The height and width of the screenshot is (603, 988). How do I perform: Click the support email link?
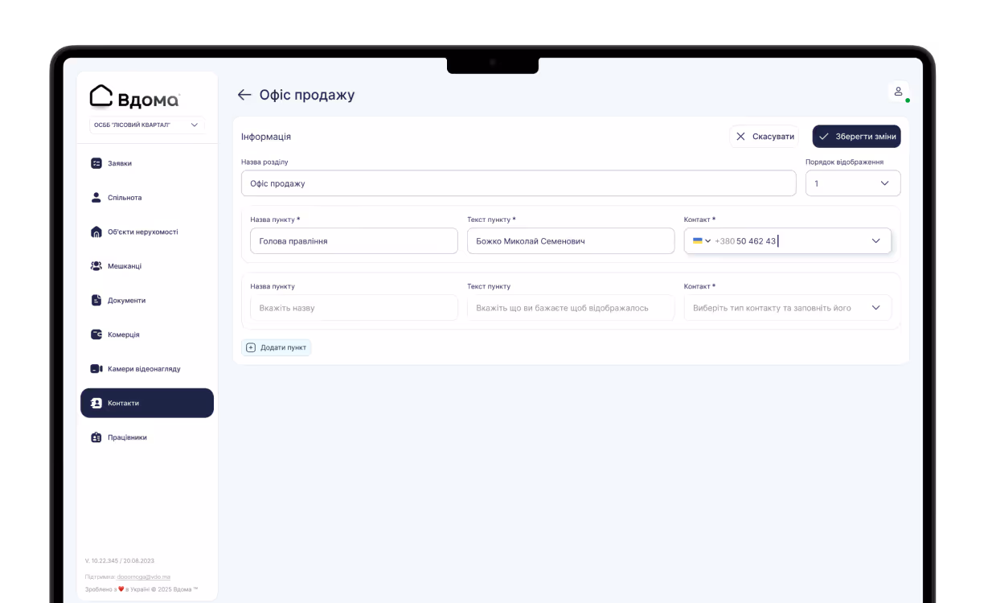pyautogui.click(x=144, y=576)
